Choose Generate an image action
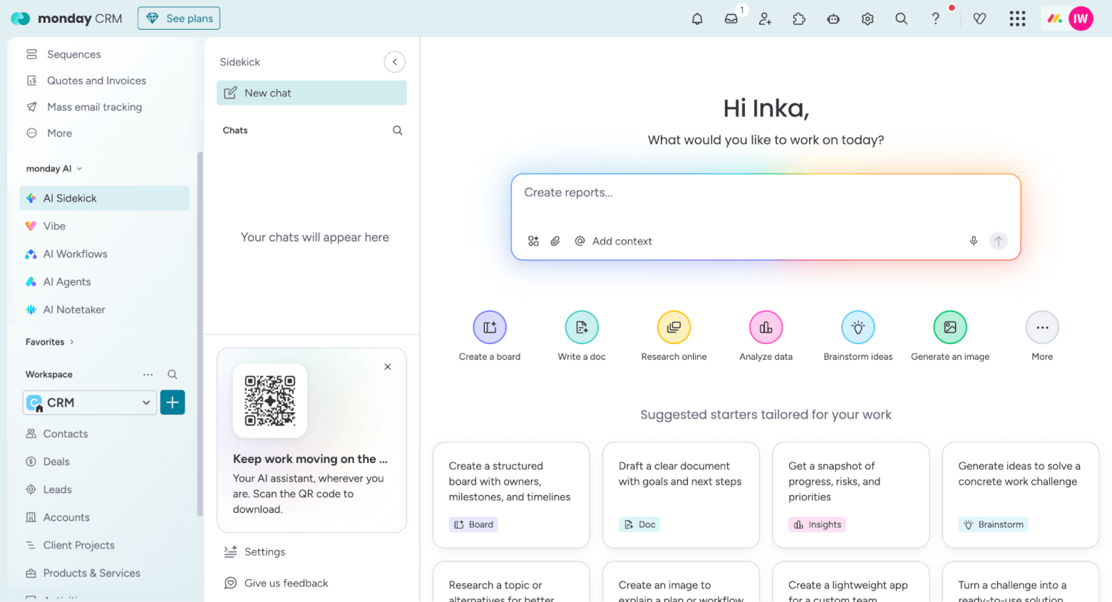This screenshot has height=602, width=1112. pos(950,336)
